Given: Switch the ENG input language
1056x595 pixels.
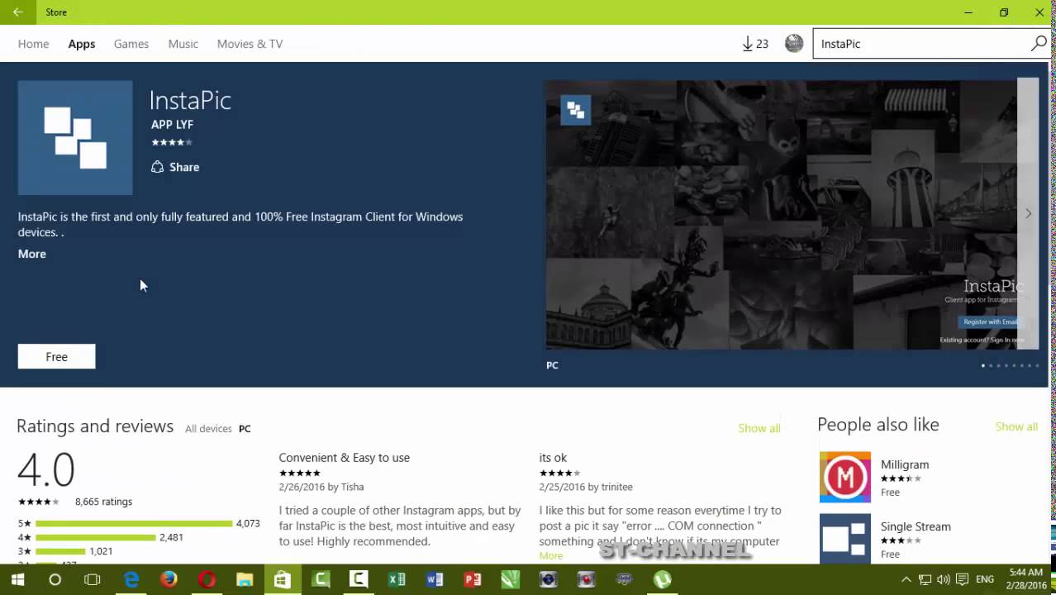Looking at the screenshot, I should (x=985, y=579).
